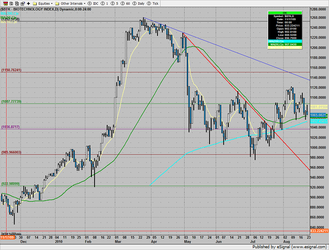Screen dimensions: 329x250
Task: Open the Equities dropdown menu
Action: [x=44, y=3]
